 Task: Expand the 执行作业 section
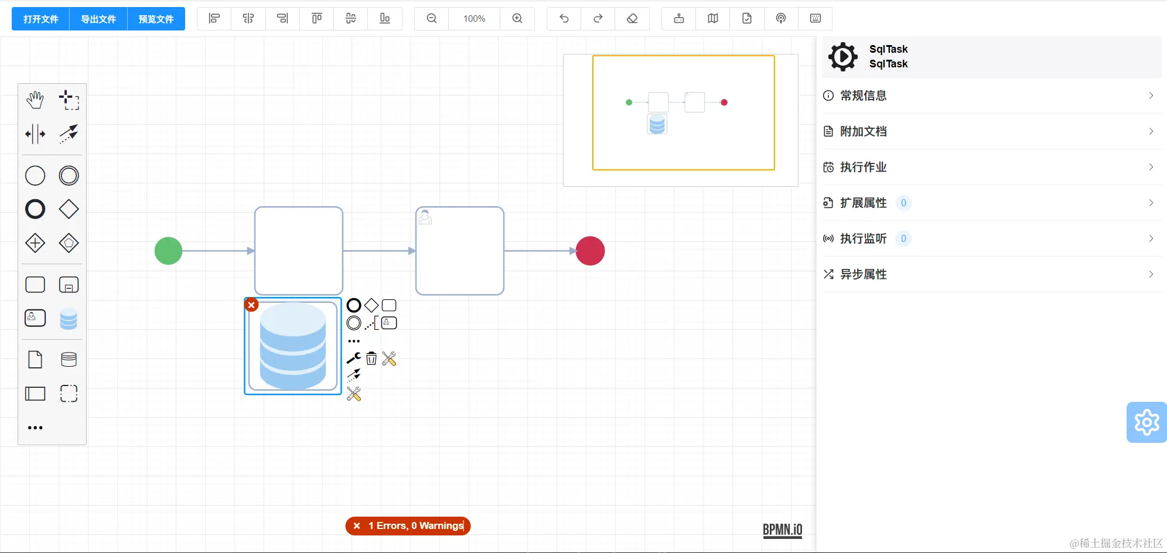pyautogui.click(x=992, y=167)
